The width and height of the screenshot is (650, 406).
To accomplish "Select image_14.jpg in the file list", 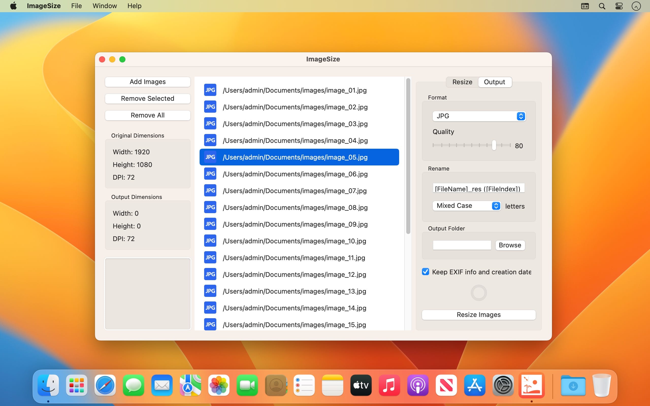I will coord(299,308).
